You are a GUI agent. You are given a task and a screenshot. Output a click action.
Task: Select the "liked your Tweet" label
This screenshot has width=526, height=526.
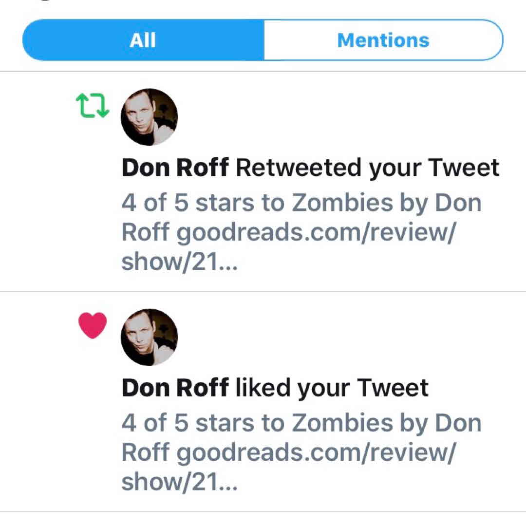click(x=332, y=388)
